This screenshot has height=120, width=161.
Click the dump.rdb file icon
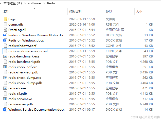click(x=5, y=24)
